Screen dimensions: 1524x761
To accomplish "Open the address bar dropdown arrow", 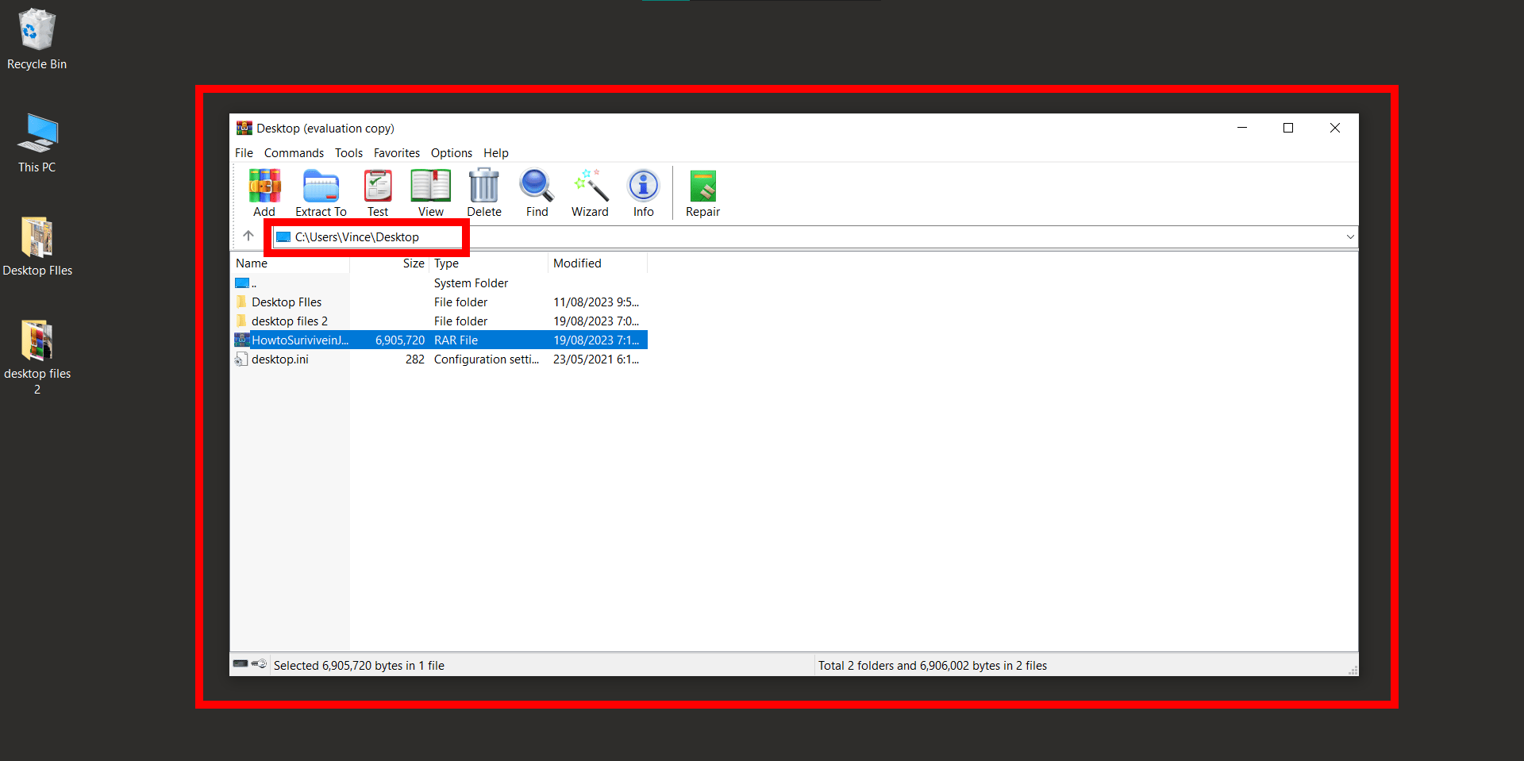I will [x=1349, y=236].
